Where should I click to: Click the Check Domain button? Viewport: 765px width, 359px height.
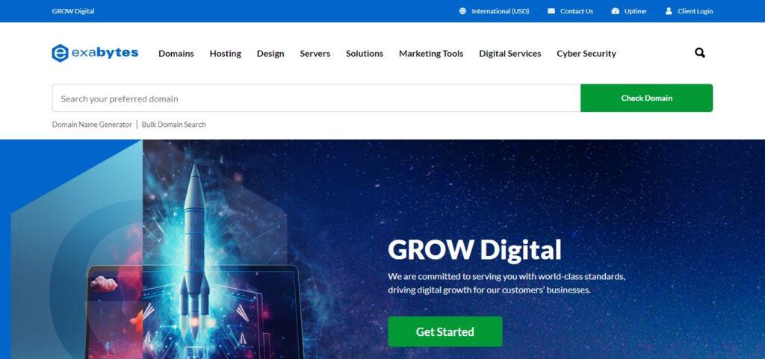point(646,98)
